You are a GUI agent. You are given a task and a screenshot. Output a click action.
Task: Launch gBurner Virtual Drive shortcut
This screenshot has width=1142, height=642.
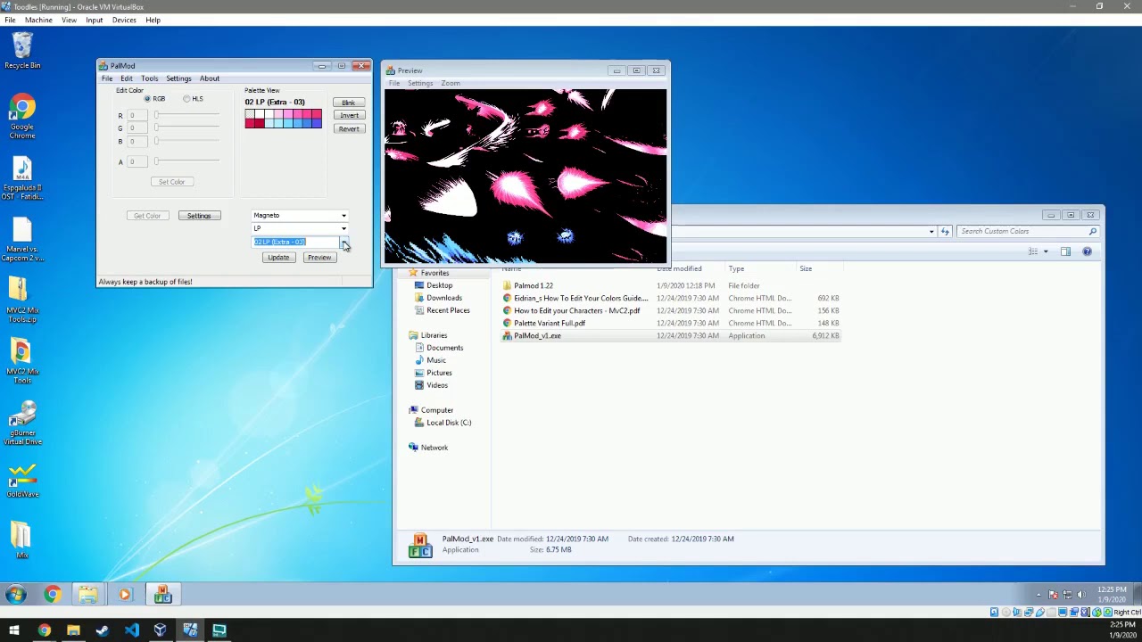pos(22,423)
